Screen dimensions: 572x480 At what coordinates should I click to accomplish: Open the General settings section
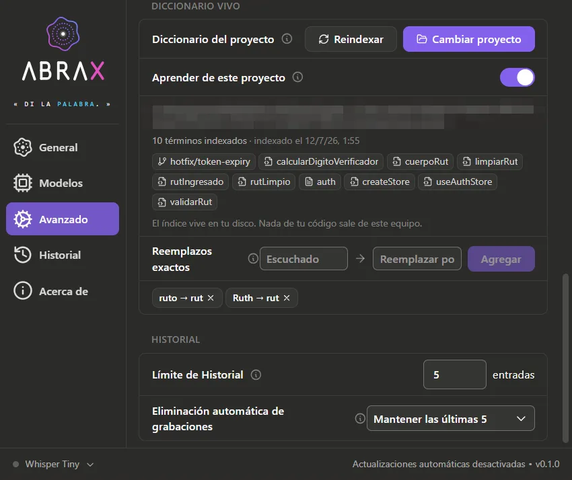click(x=63, y=148)
